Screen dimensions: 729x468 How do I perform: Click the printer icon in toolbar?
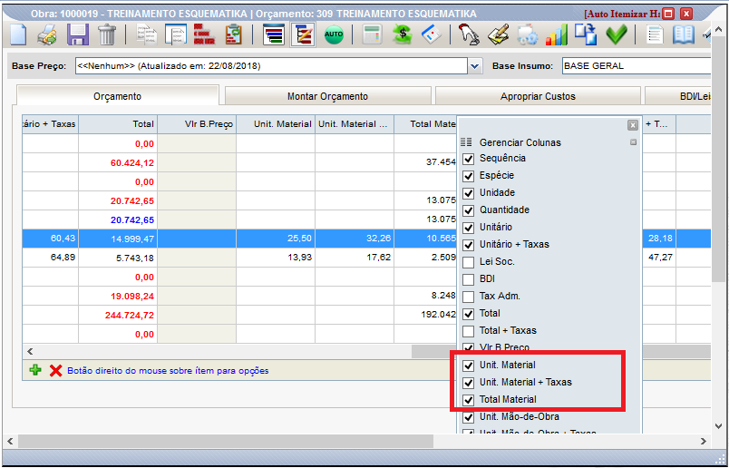coord(47,34)
